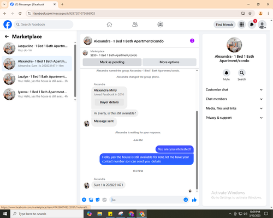Reload the browser page

point(20,14)
